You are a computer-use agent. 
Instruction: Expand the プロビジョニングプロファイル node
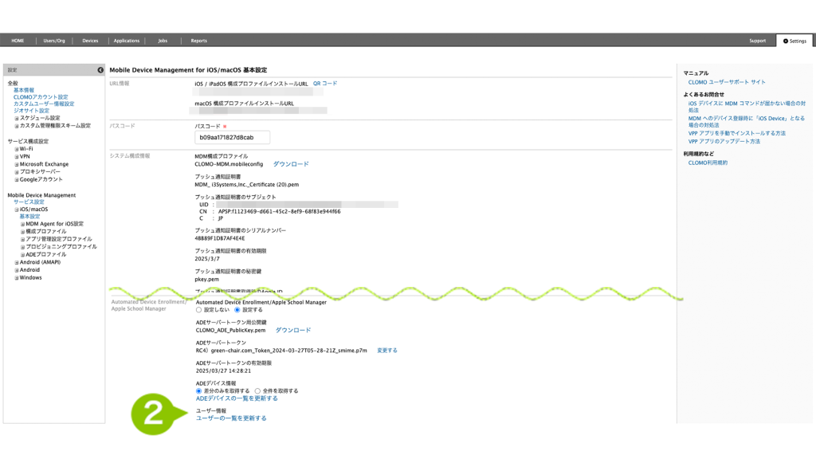23,247
